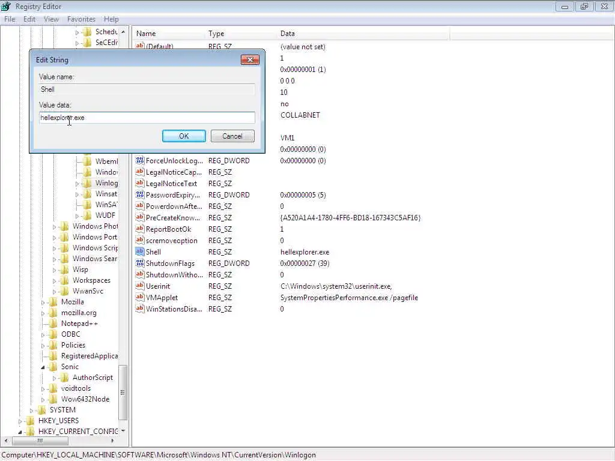Click the string icon beside LegalNoticeCaption
This screenshot has height=461, width=615.
pos(139,172)
